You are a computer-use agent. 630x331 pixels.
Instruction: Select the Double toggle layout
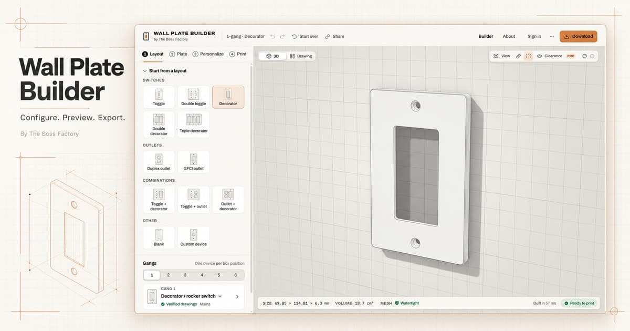click(x=194, y=97)
